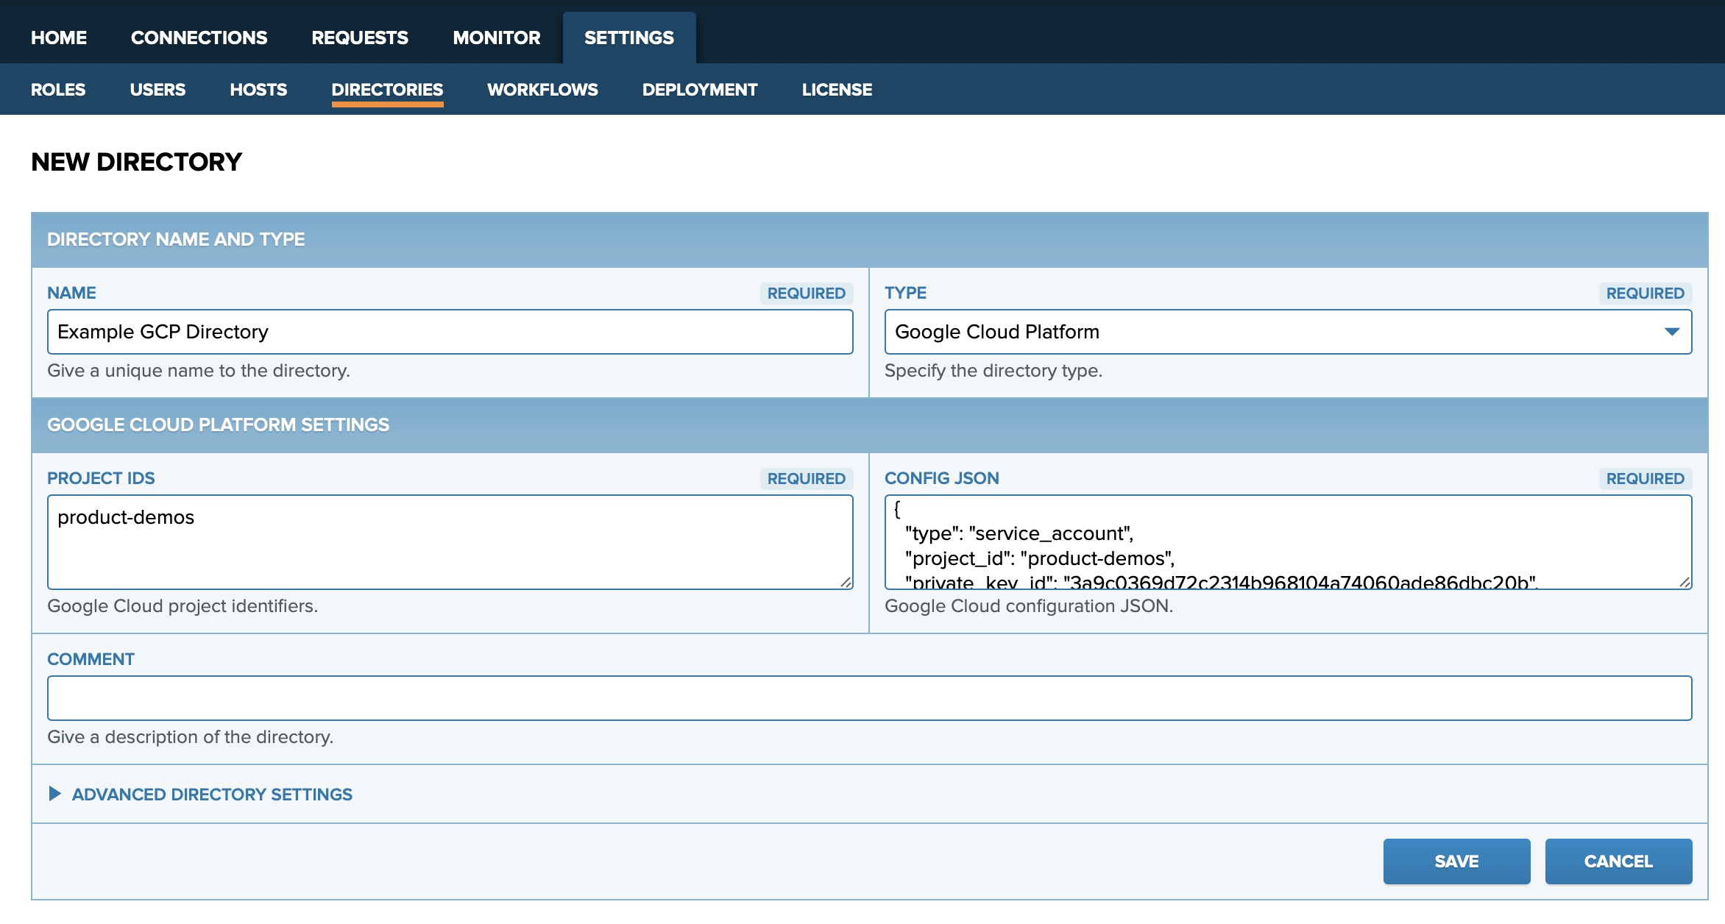Screen dimensions: 1725x924
Task: Open the Type dropdown arrow
Action: tap(1671, 332)
